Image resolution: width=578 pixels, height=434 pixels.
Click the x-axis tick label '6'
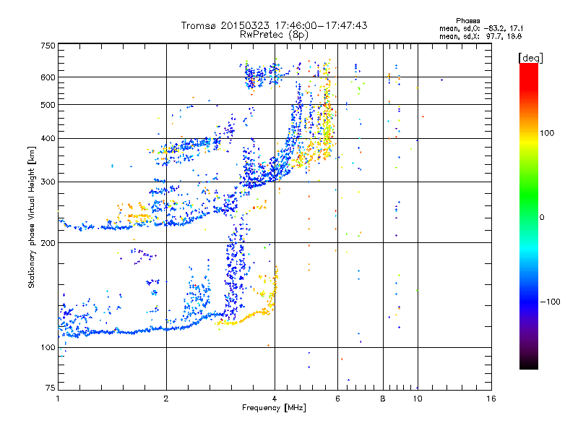337,399
